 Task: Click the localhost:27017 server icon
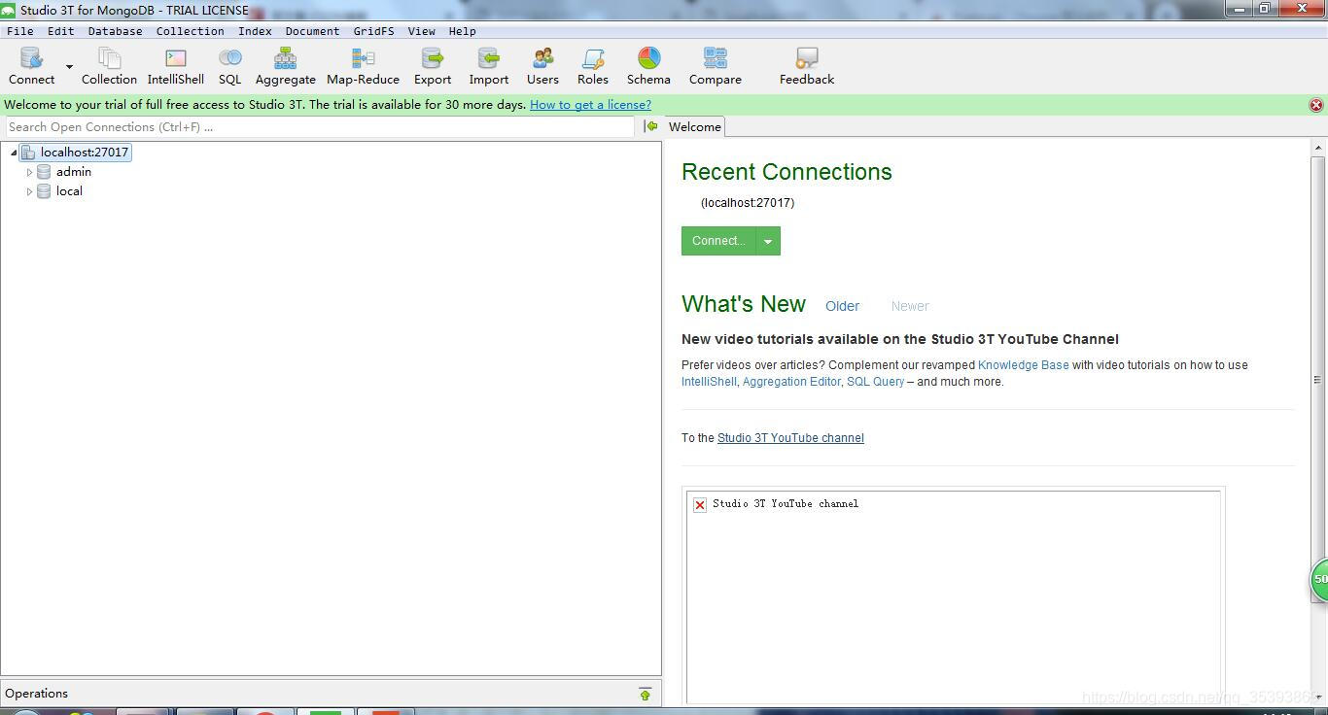[x=28, y=153]
